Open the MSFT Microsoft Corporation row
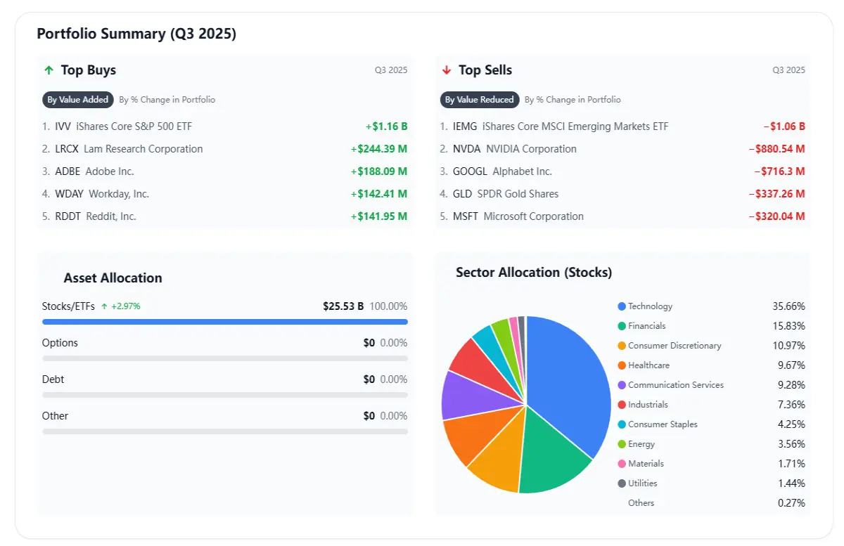 [623, 216]
